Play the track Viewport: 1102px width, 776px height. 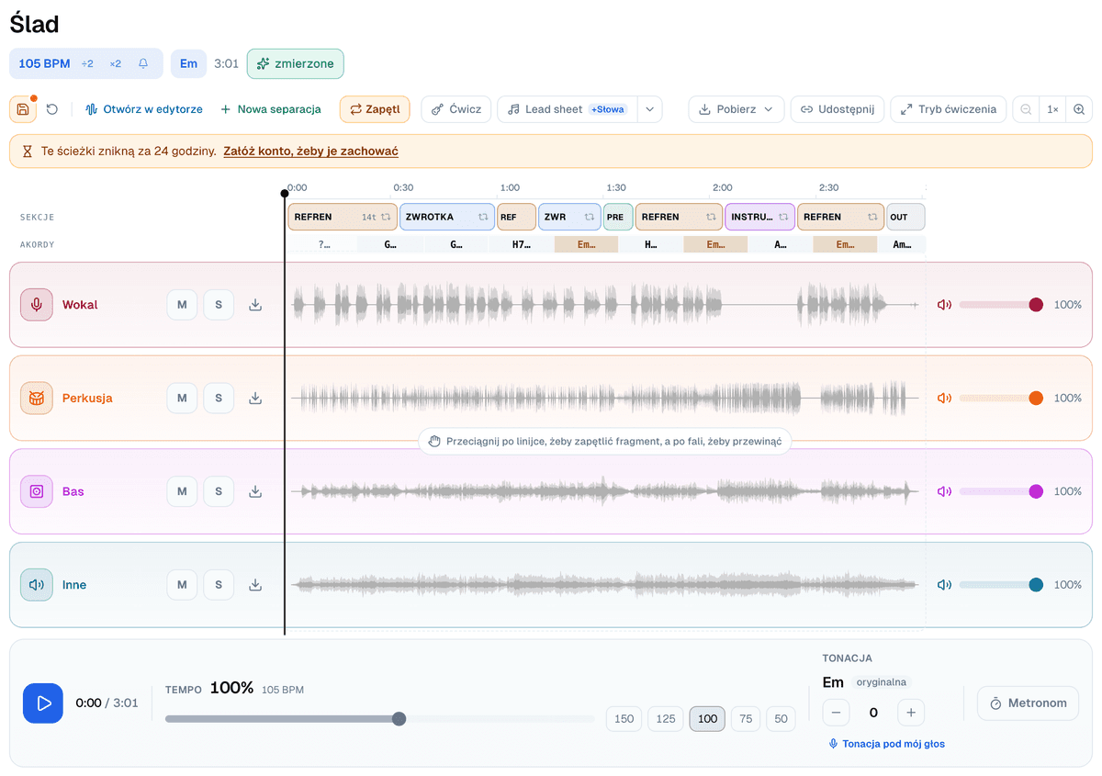pyautogui.click(x=43, y=703)
